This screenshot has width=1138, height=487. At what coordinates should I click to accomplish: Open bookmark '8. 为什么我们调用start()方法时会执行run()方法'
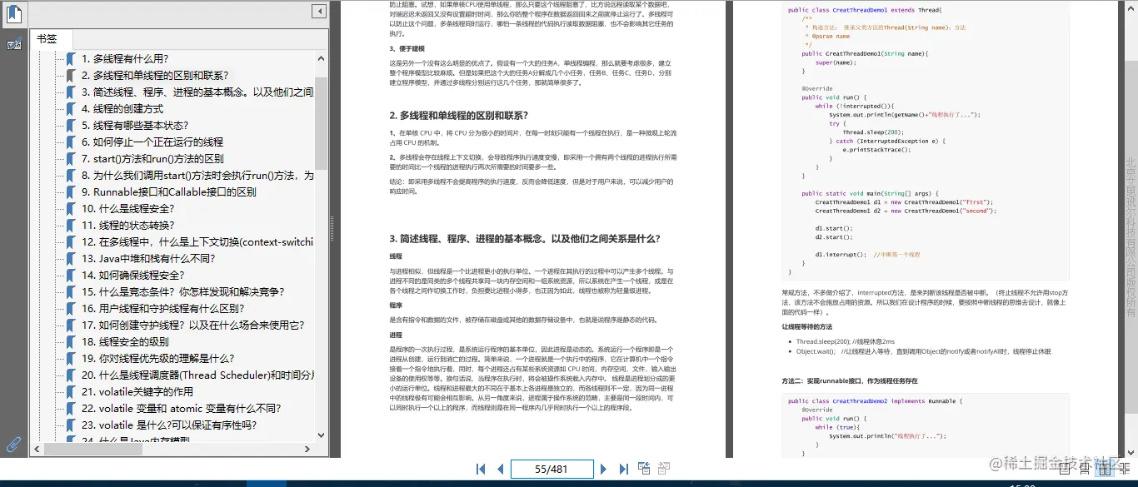(197, 176)
